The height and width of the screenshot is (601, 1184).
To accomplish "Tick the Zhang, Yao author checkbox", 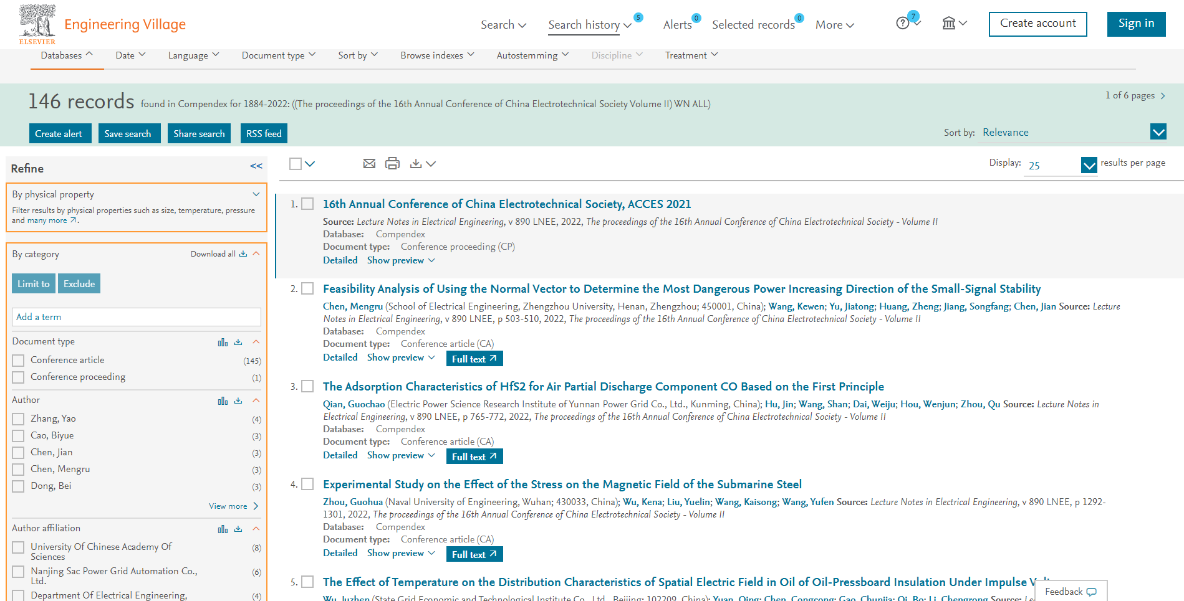I will pyautogui.click(x=19, y=419).
